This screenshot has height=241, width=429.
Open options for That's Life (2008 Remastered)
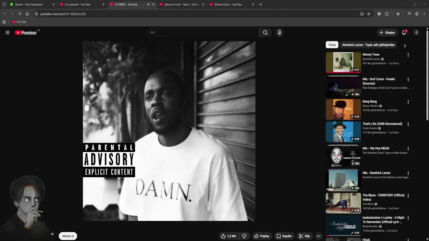[x=408, y=124]
